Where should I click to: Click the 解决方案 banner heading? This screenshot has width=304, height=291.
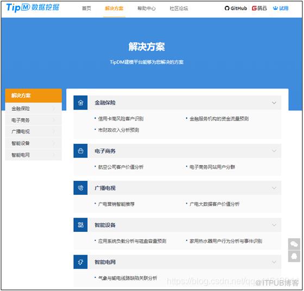pos(147,47)
